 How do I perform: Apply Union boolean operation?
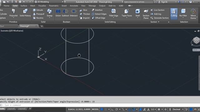coord(58,13)
